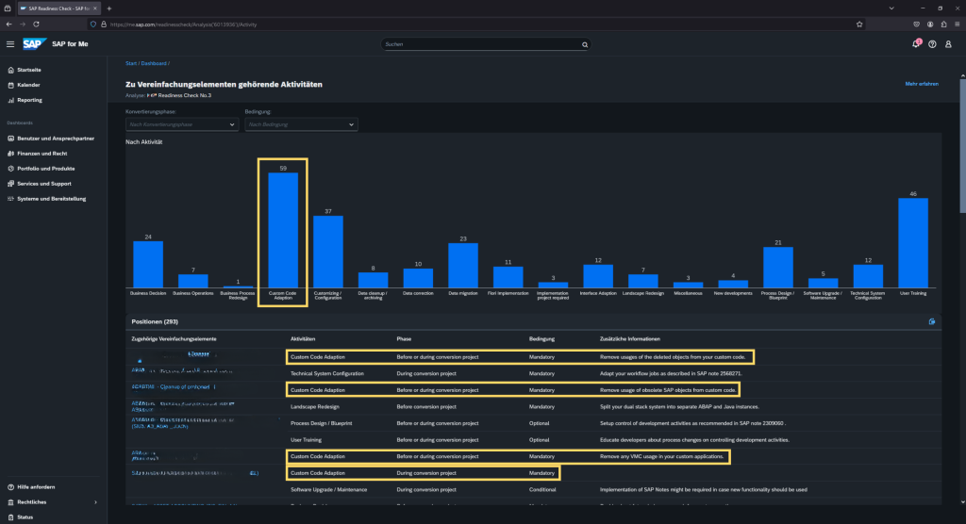Image resolution: width=966 pixels, height=524 pixels.
Task: Select the User Training bar
Action: 913,242
